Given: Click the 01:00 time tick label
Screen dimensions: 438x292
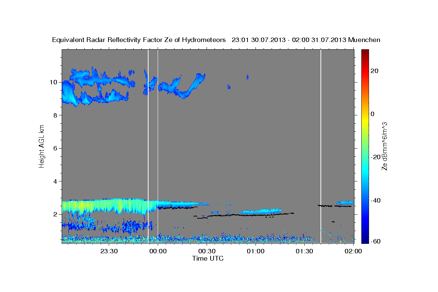Looking at the screenshot, I should pos(255,251).
